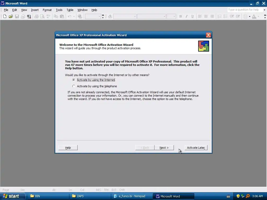
Task: Click the Office puzzle logo in the wizard
Action: click(x=203, y=46)
